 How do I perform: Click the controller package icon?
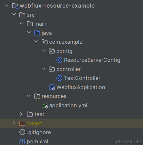tap(52, 69)
